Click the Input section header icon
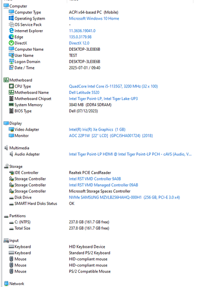The image size is (210, 287). click(6, 241)
